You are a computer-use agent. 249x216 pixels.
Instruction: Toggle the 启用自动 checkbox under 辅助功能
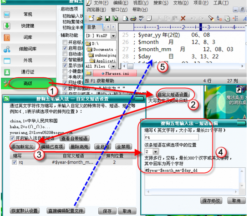(65, 48)
